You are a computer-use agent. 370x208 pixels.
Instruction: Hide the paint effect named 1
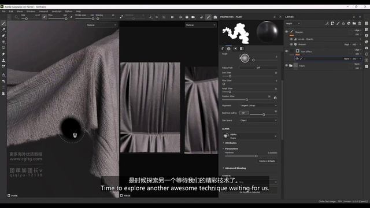297,58
